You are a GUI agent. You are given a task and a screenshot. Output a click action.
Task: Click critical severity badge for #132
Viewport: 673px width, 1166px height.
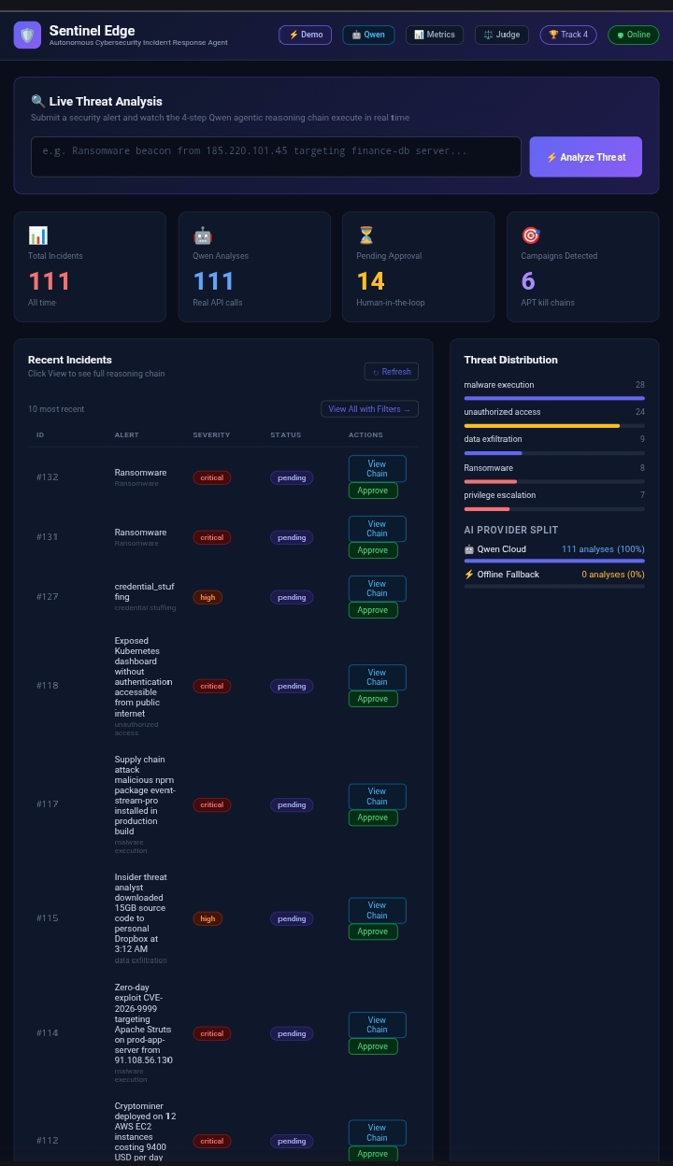[x=211, y=477]
